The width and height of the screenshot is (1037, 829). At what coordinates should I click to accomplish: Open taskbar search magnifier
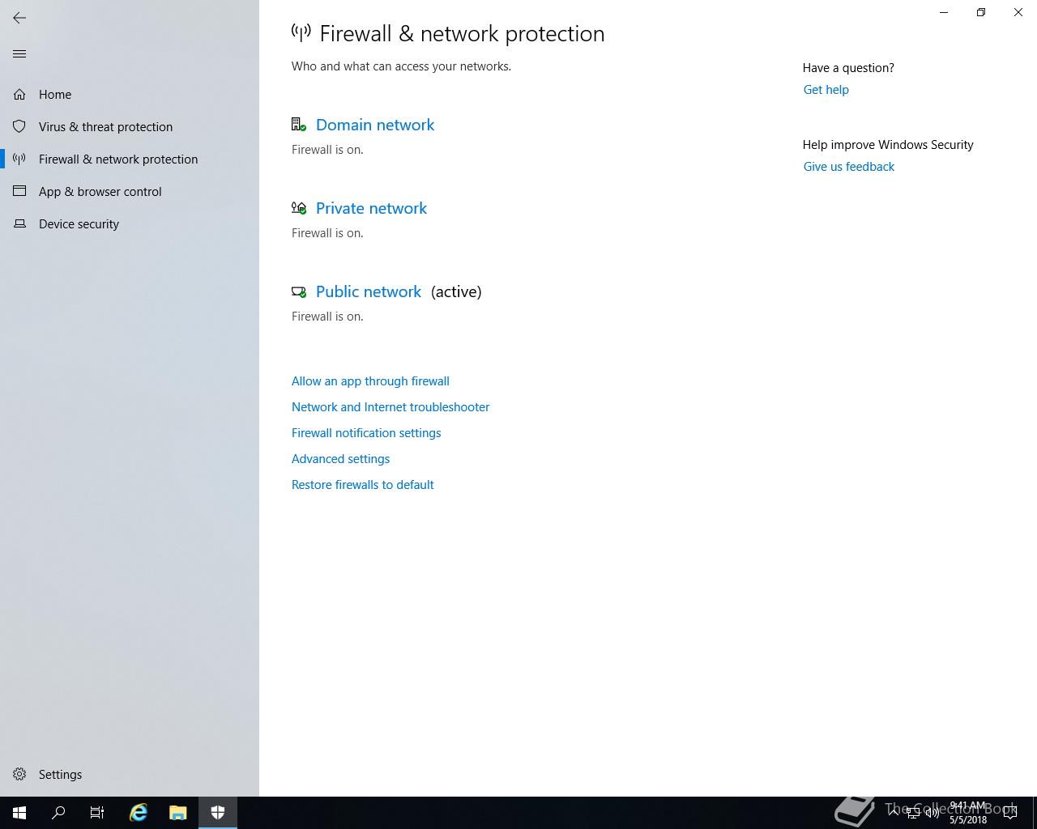58,813
